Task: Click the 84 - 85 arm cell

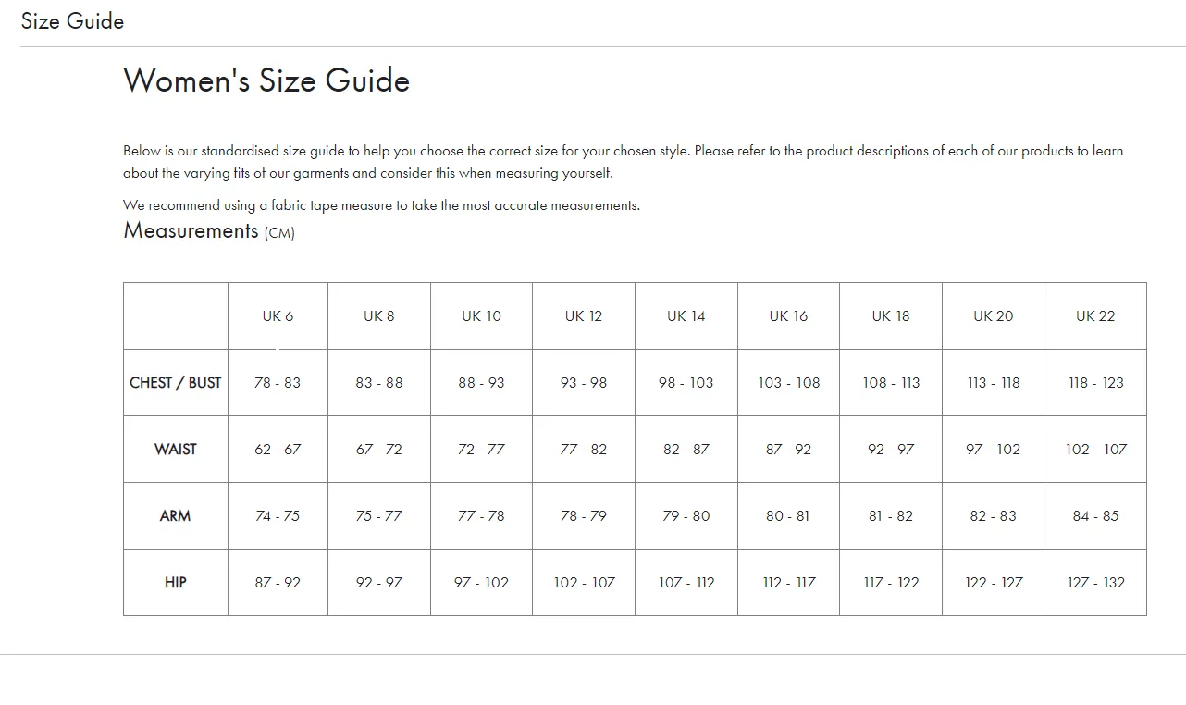Action: (1095, 516)
